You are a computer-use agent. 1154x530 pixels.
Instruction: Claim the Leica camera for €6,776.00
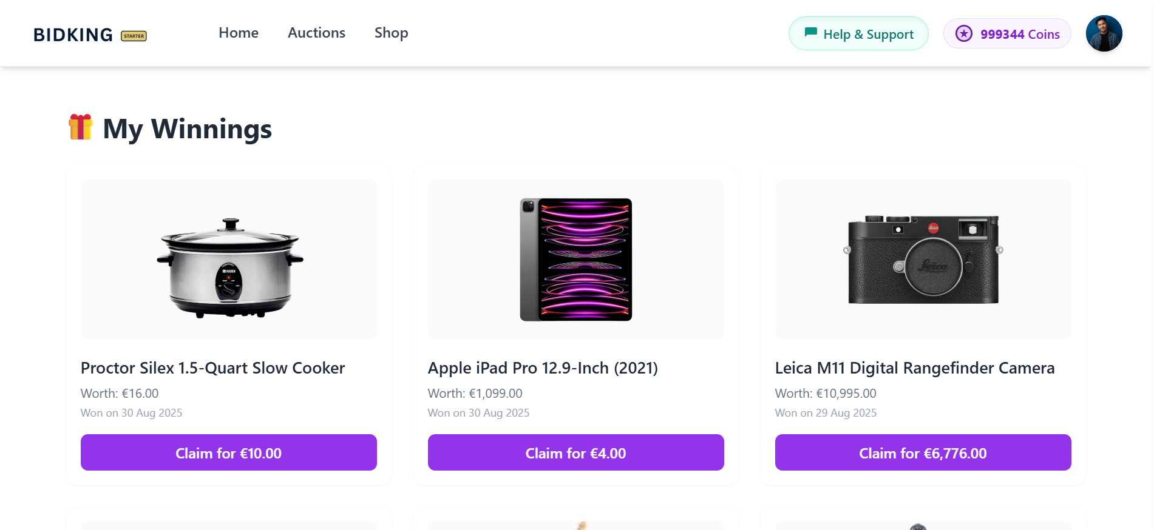[923, 452]
